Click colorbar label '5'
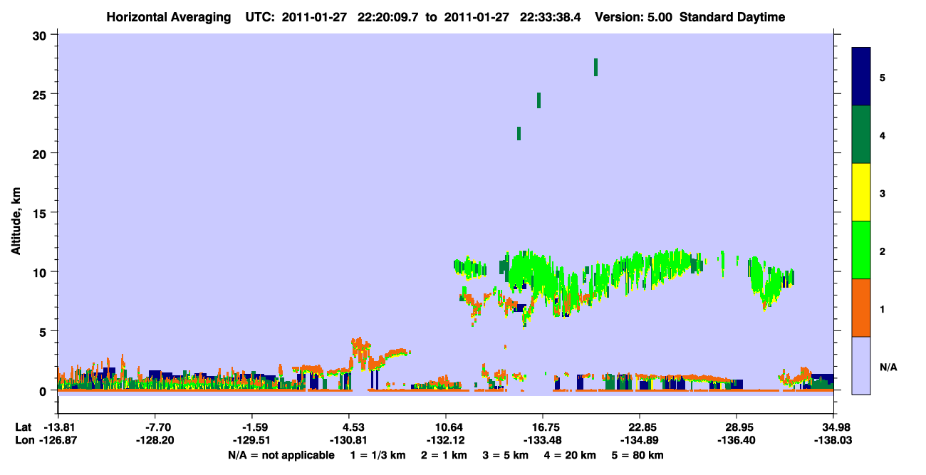926x475 pixels. click(883, 77)
